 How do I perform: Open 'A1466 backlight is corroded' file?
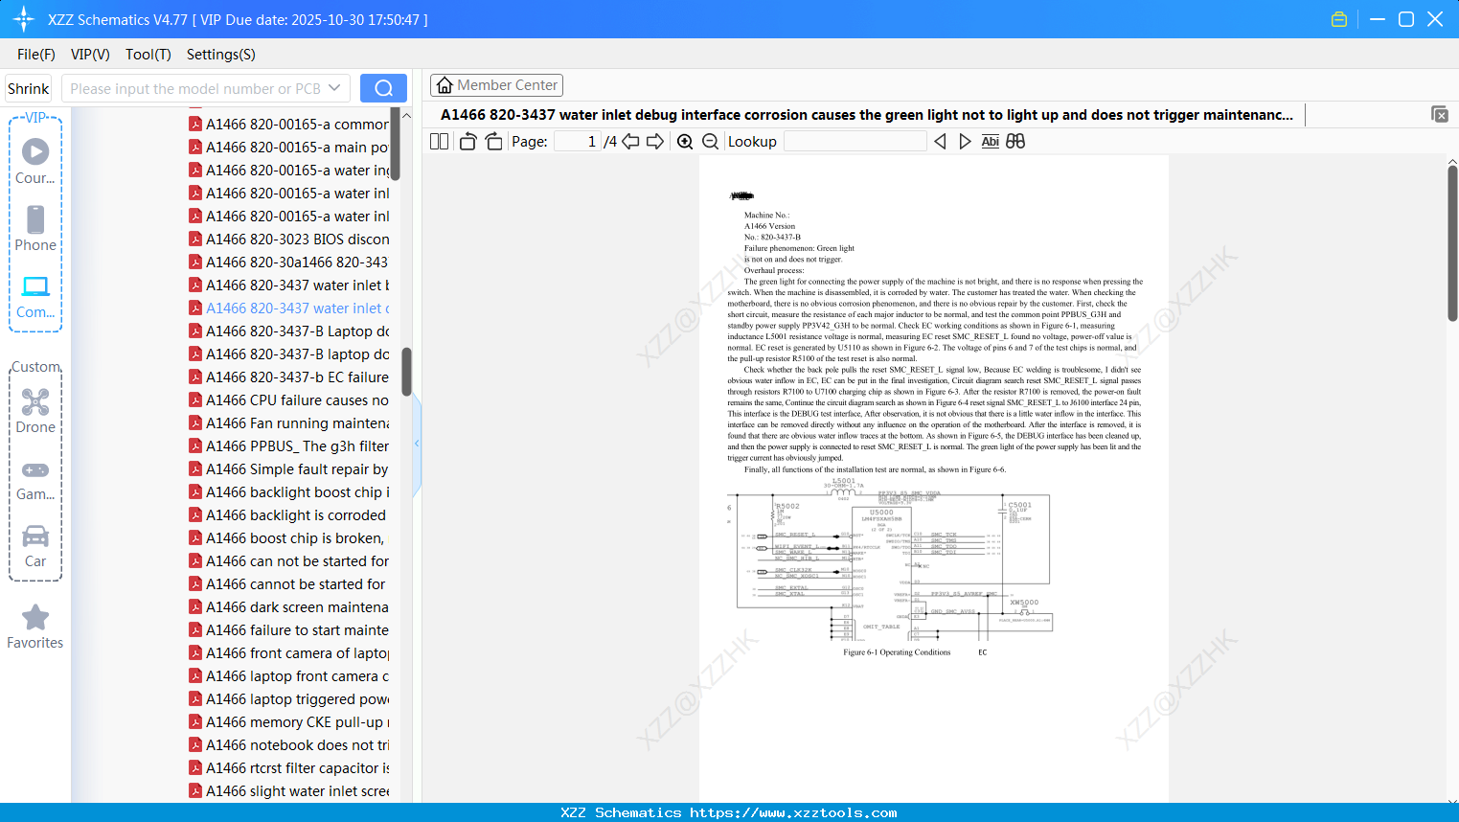click(x=288, y=515)
